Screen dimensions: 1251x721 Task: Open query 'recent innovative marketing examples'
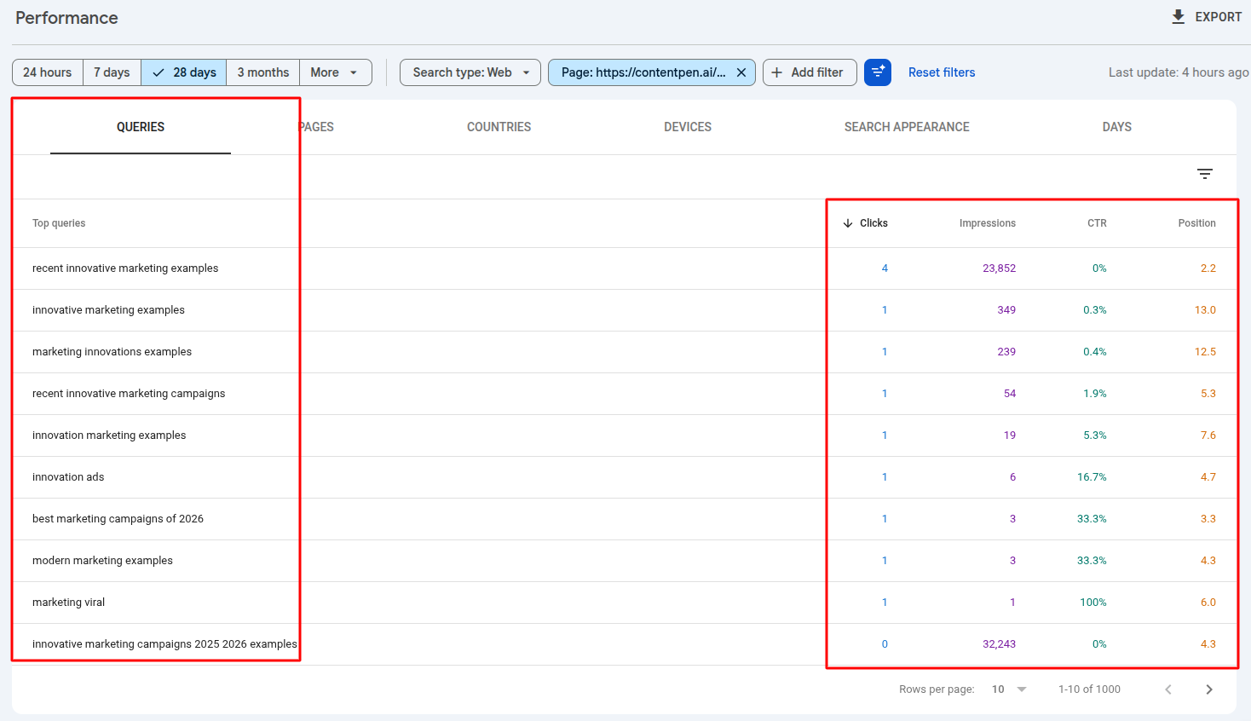point(125,268)
